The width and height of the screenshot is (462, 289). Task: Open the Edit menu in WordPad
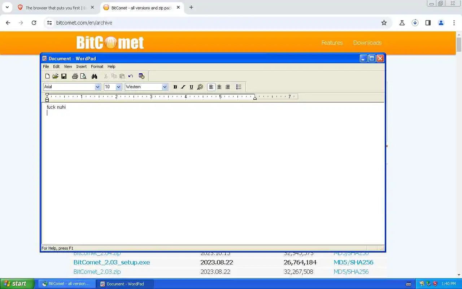coord(56,66)
